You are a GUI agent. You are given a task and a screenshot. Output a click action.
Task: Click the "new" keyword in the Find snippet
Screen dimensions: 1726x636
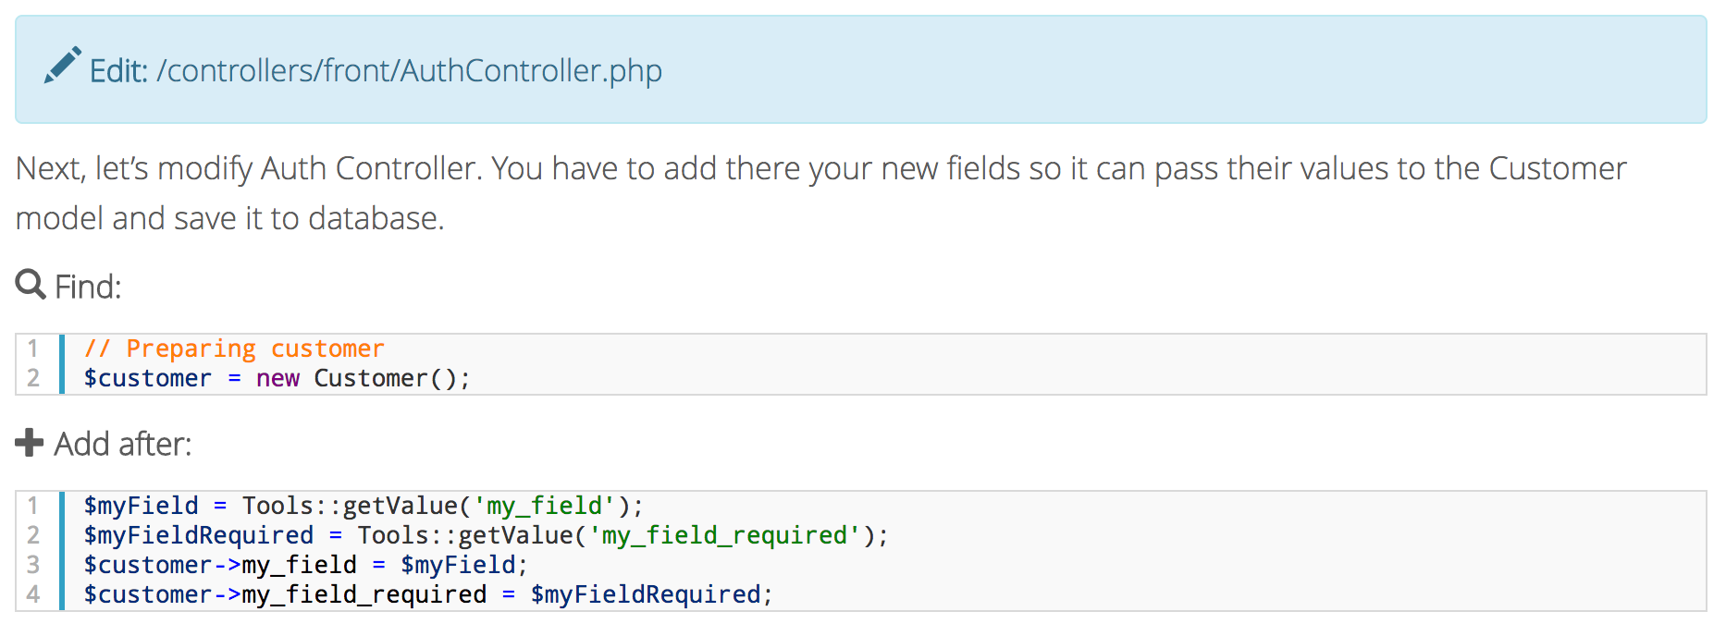277,378
